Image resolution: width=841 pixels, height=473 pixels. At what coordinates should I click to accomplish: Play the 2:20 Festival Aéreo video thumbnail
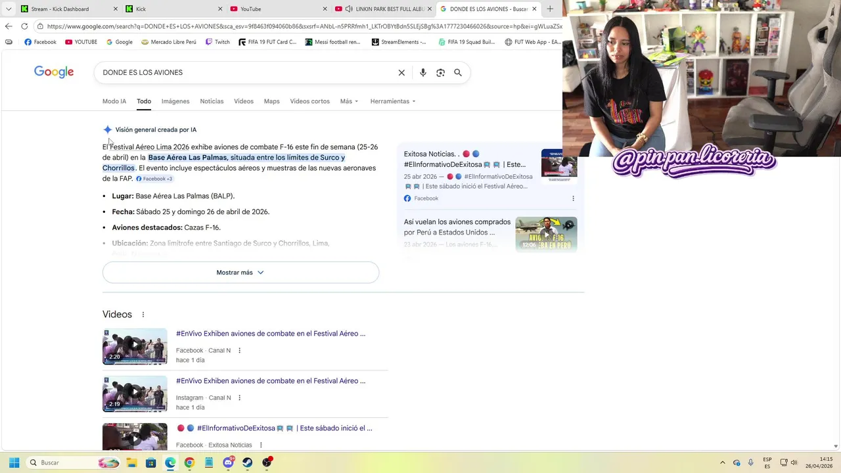pyautogui.click(x=135, y=346)
